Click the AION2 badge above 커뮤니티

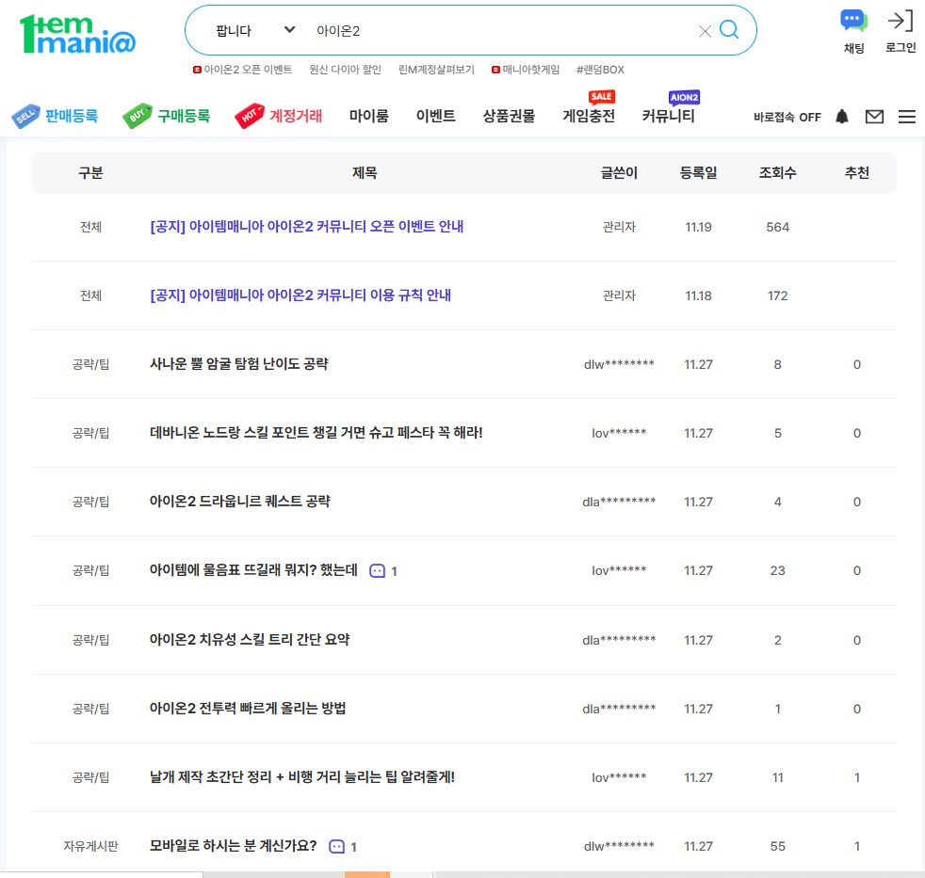(x=684, y=97)
